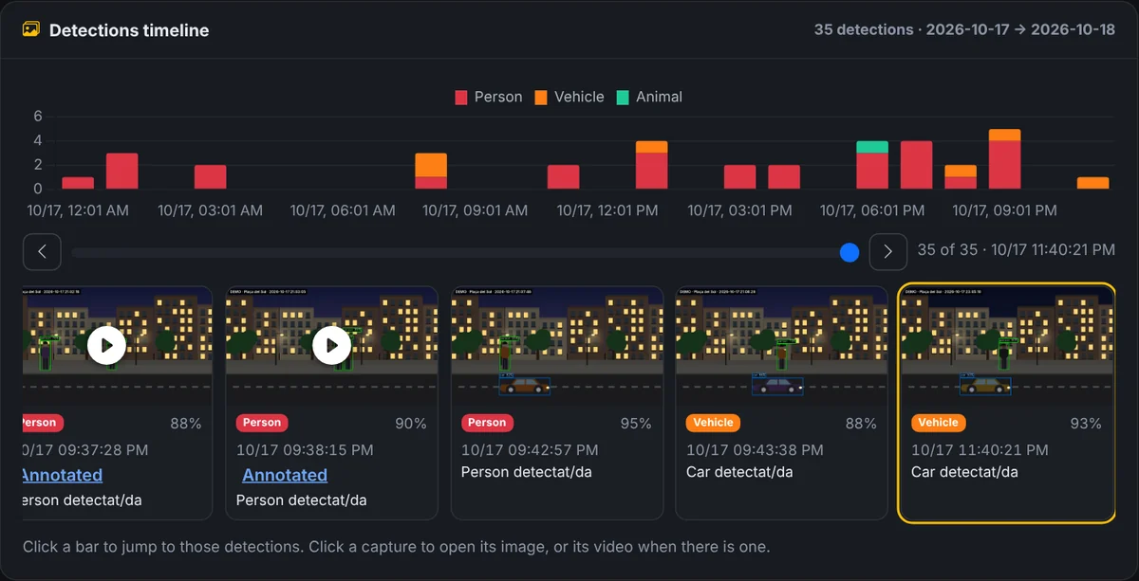Click the Vehicle badge on the 09:43:38 PM card
This screenshot has height=581, width=1139.
tap(713, 423)
